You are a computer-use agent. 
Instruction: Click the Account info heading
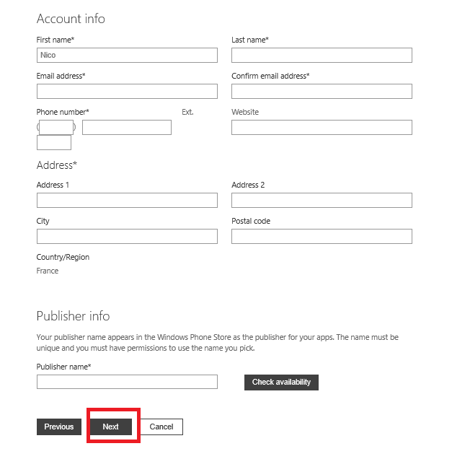click(71, 18)
